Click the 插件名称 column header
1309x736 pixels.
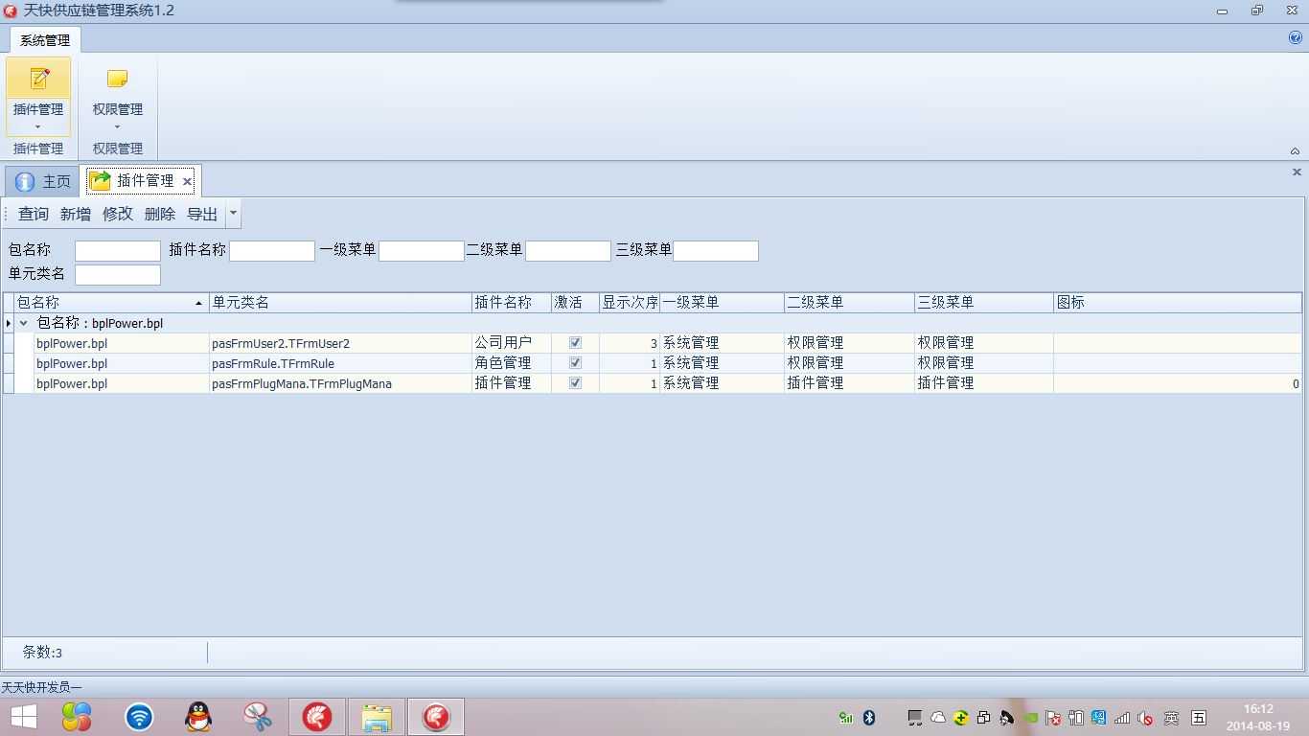pyautogui.click(x=511, y=303)
